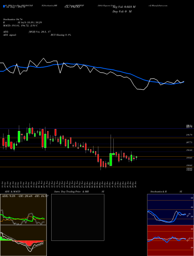Click the 'SI 14/3: 55.59 / 58.29' reading
194x256 pixels.
[30, 22]
